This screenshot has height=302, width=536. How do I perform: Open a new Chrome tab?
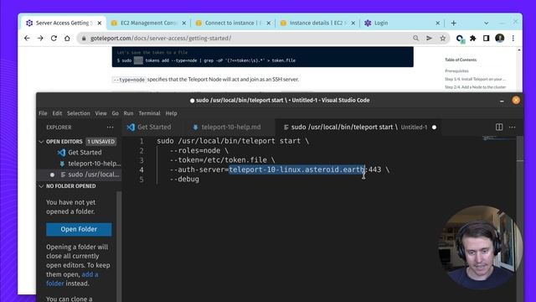(x=454, y=23)
